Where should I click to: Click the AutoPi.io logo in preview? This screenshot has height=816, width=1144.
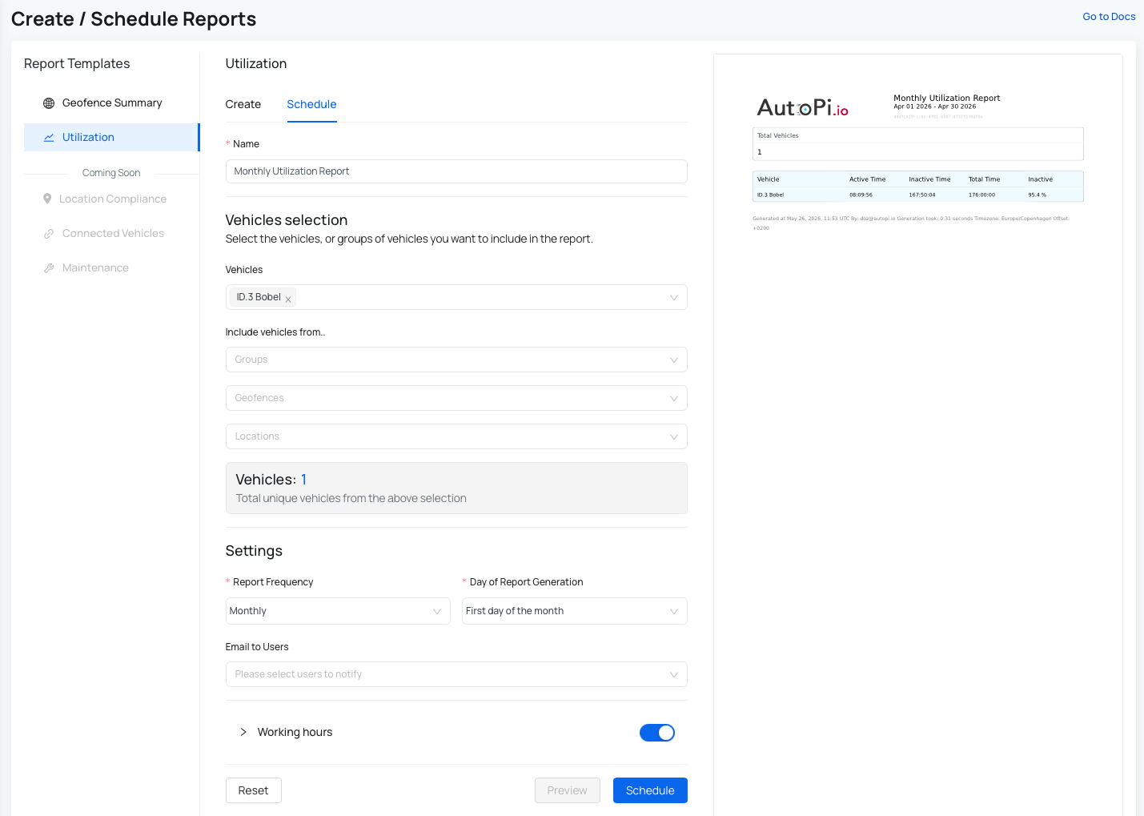802,107
